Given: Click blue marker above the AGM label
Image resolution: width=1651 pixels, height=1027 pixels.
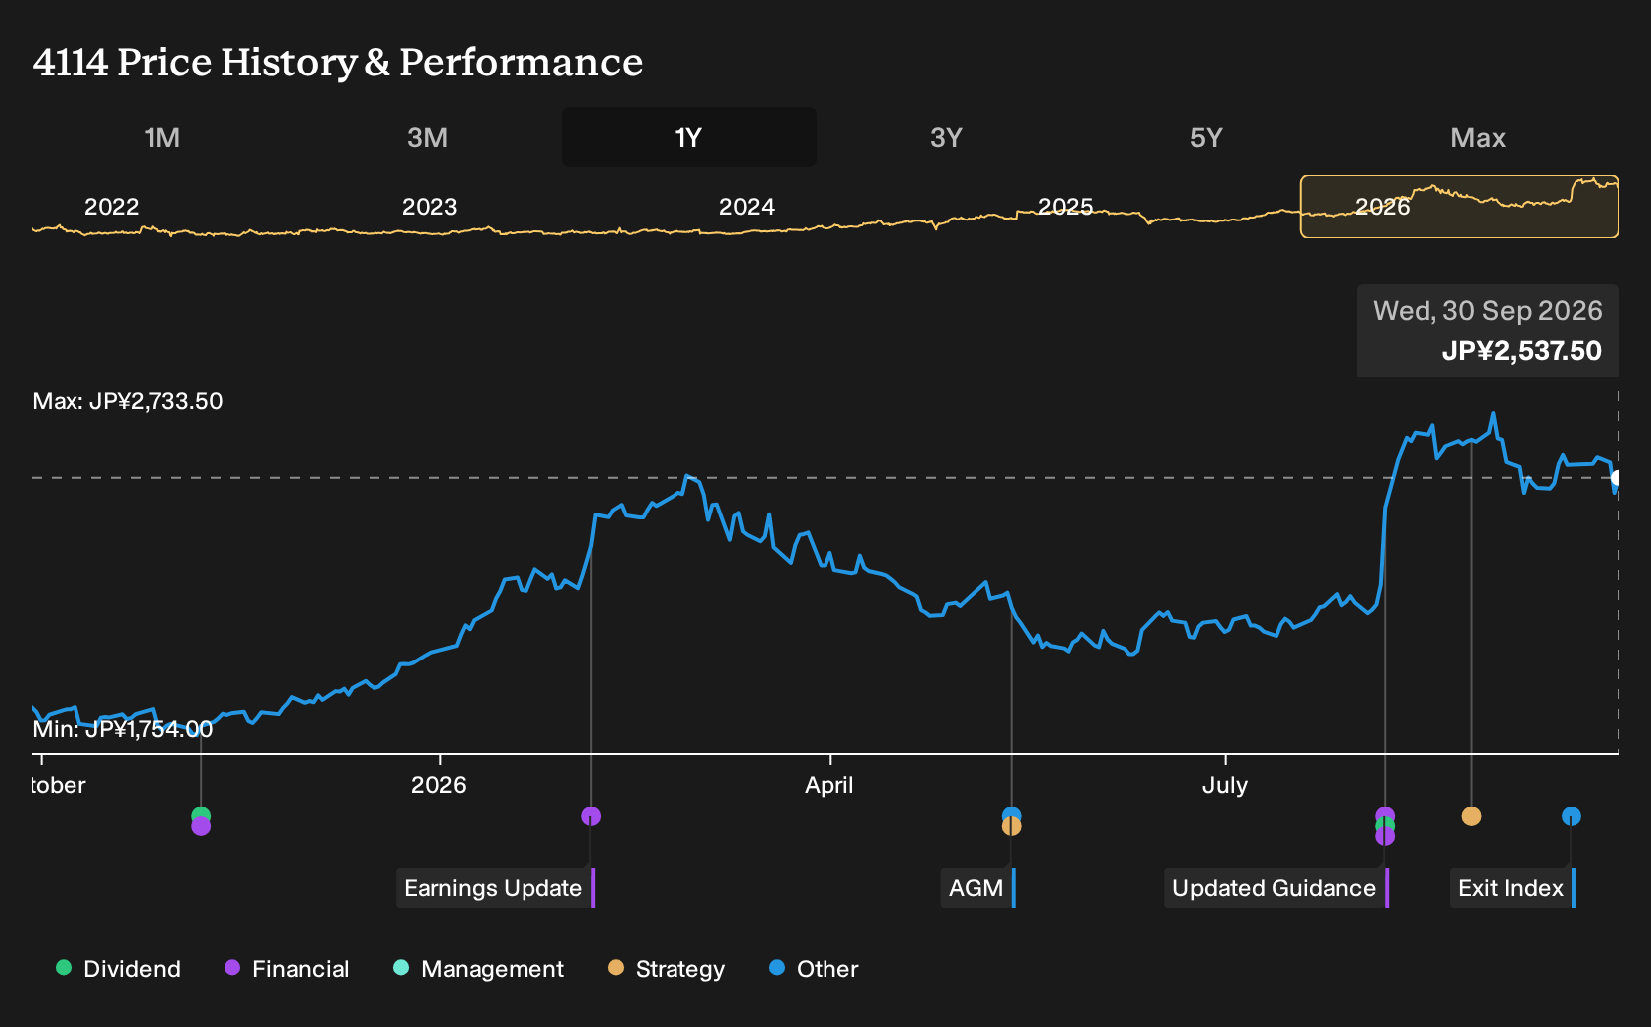Looking at the screenshot, I should click(1011, 815).
